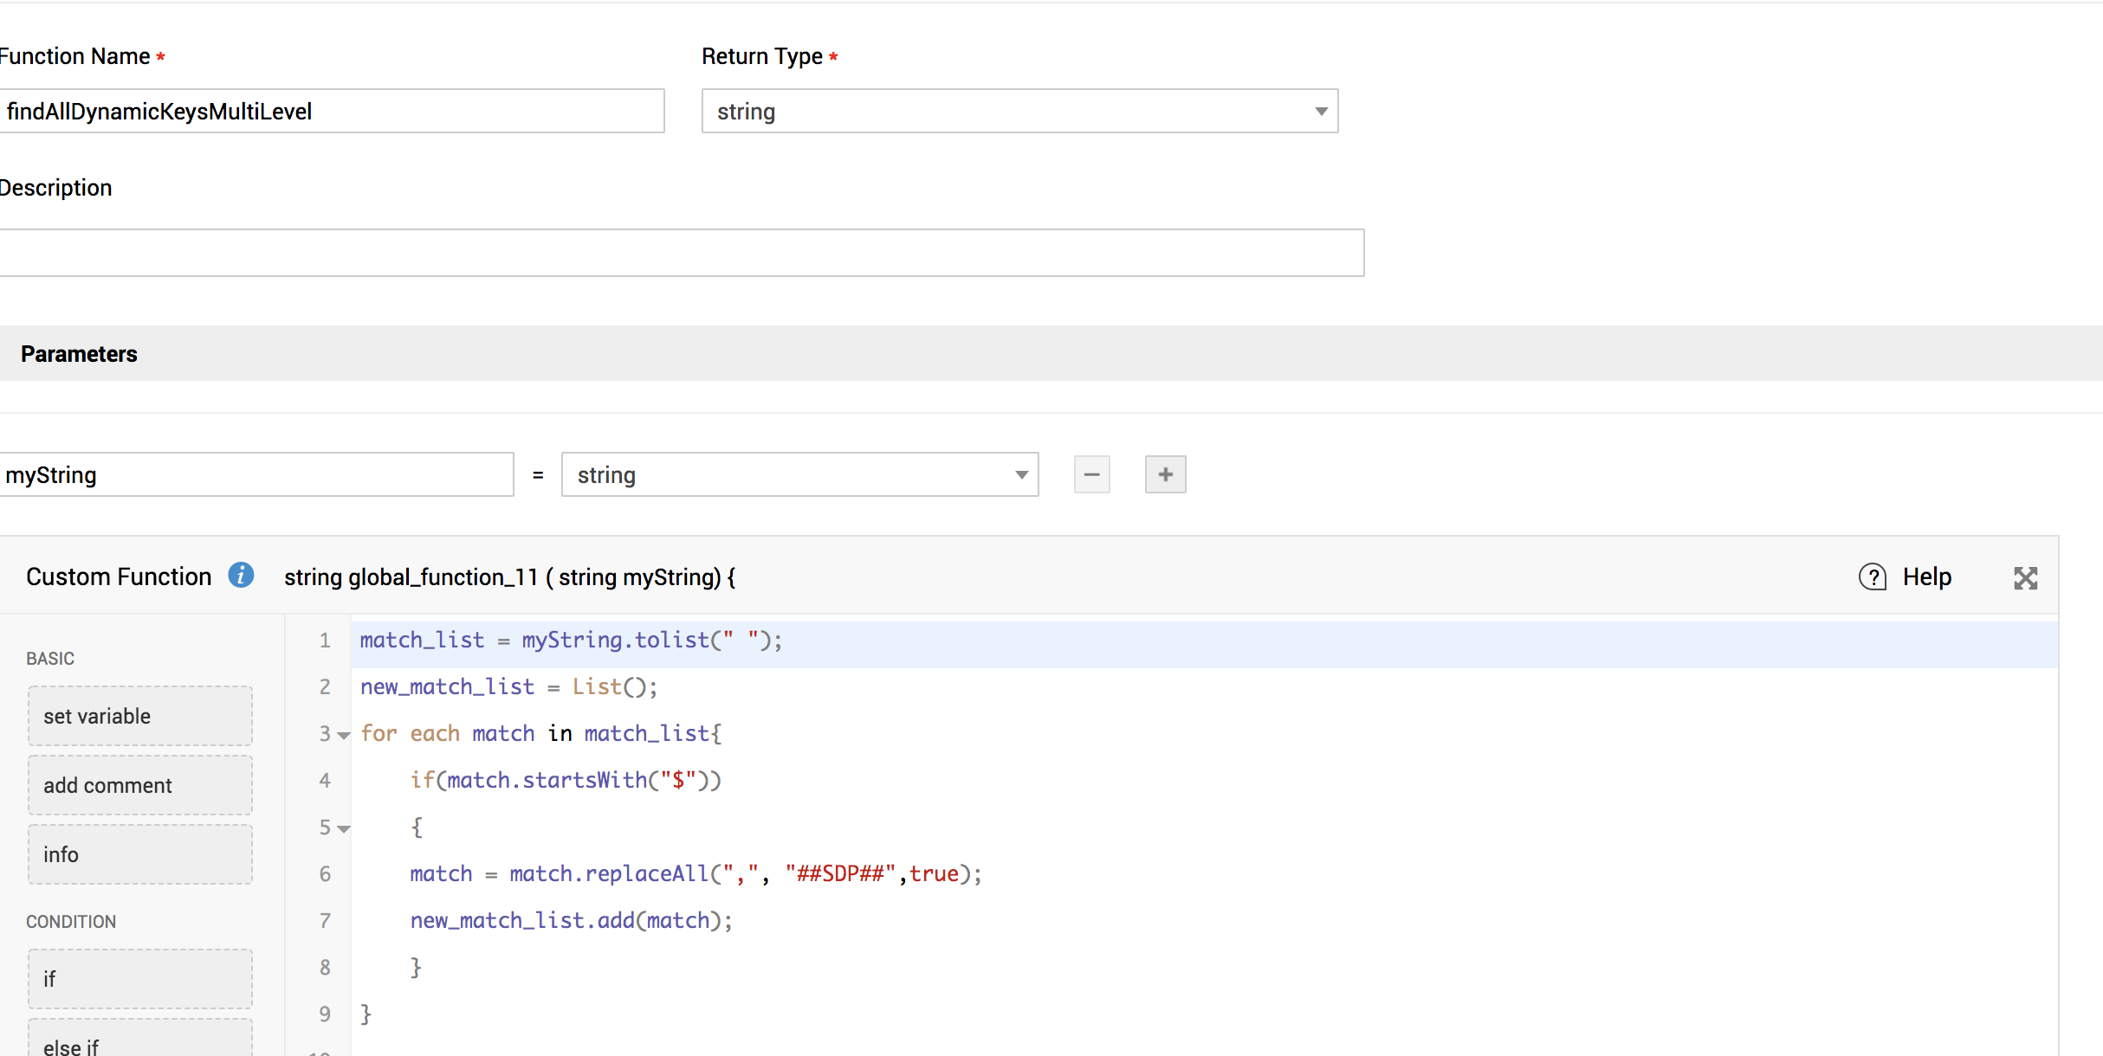2103x1056 pixels.
Task: Remove parameter with the minus button
Action: 1091,474
